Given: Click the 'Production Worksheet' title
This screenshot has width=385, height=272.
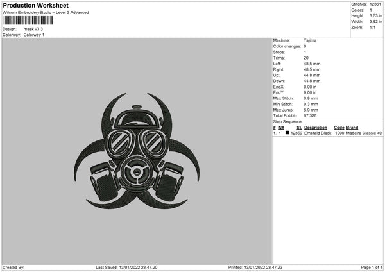Looking at the screenshot, I should coord(35,5).
